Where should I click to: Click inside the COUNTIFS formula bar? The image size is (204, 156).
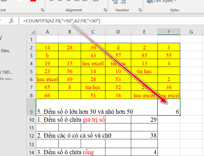click(x=113, y=21)
